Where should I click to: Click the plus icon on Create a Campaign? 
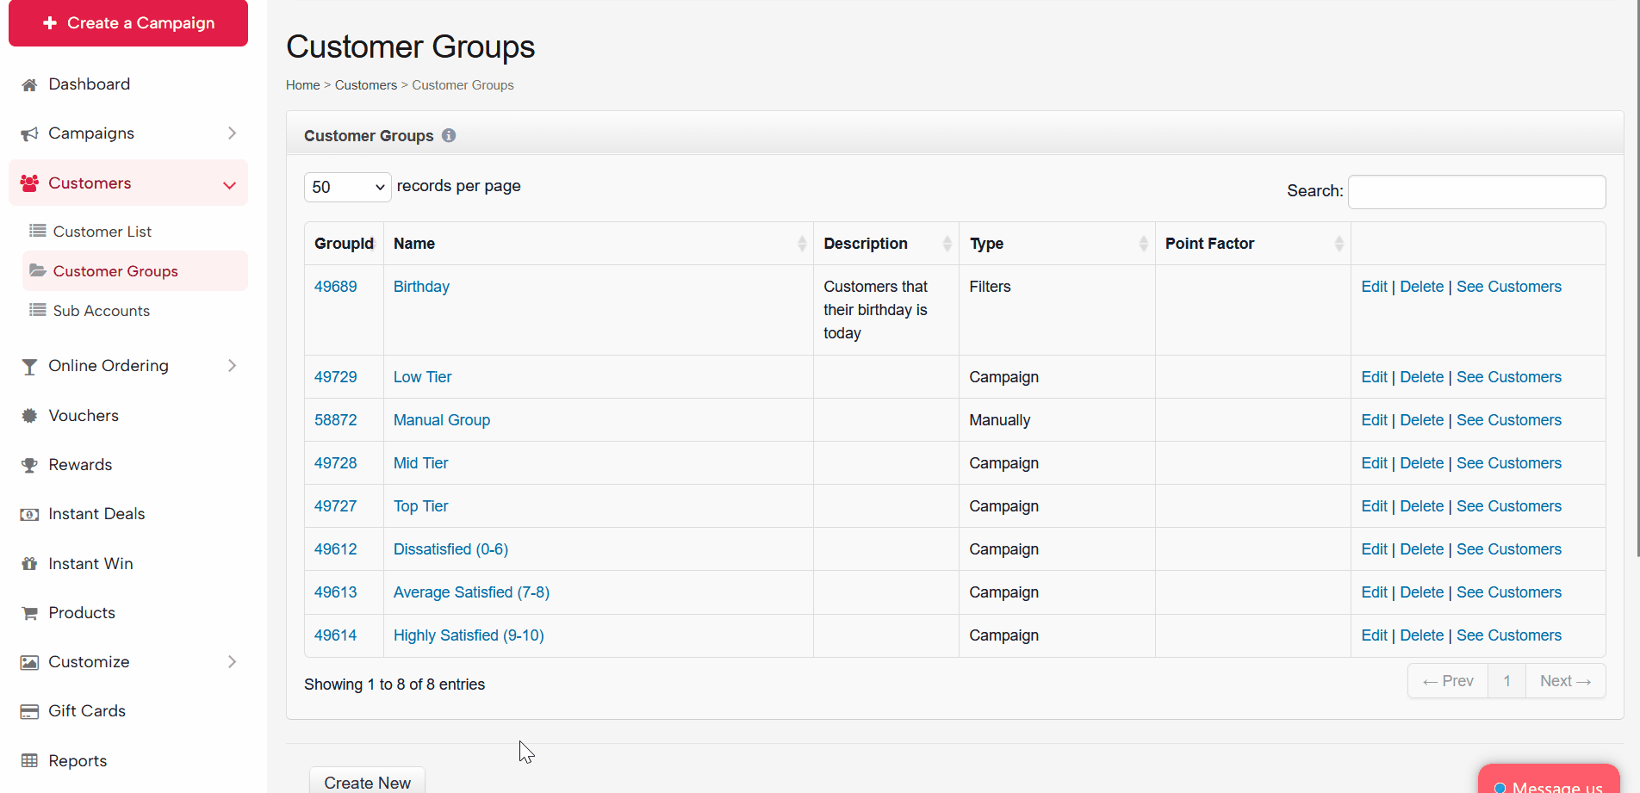50,23
